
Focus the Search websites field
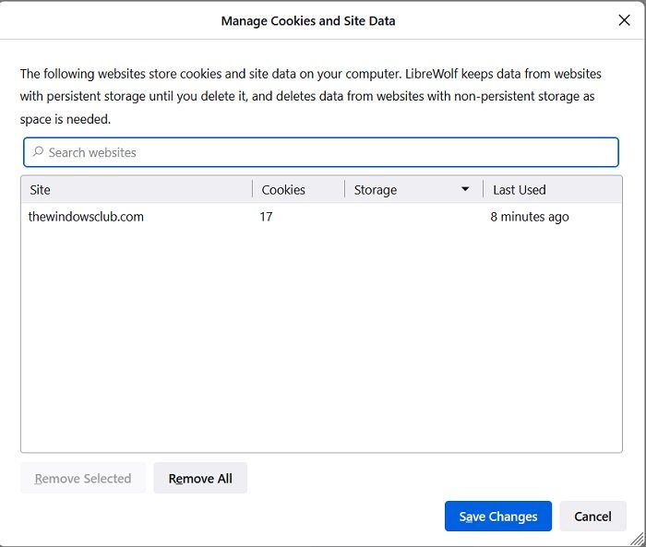[323, 152]
